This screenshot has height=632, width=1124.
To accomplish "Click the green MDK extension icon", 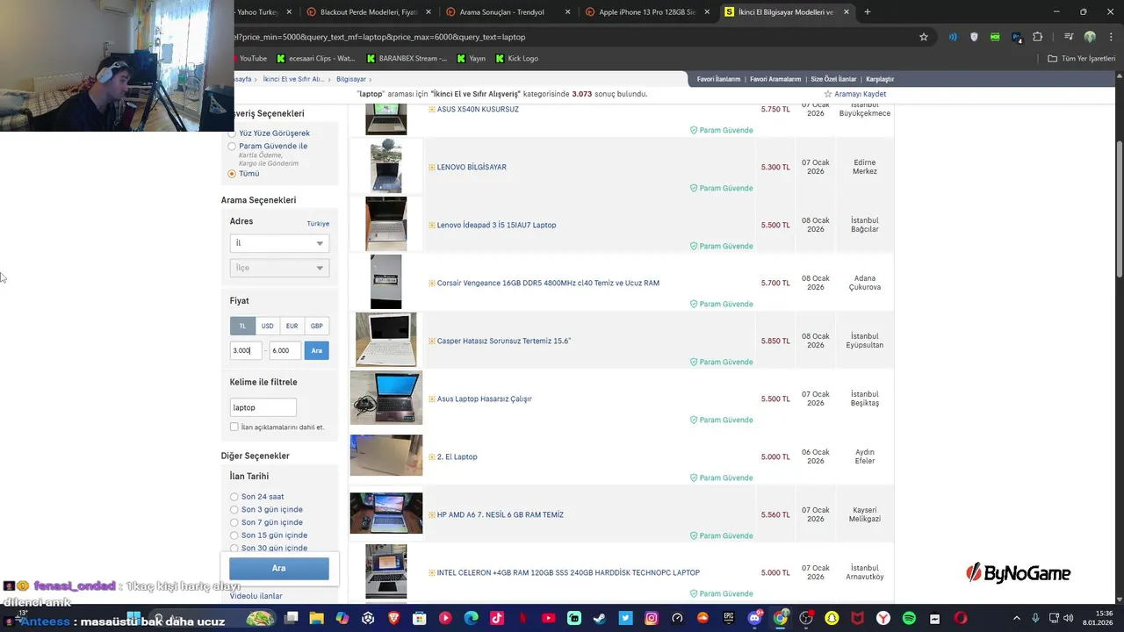I will (x=995, y=37).
